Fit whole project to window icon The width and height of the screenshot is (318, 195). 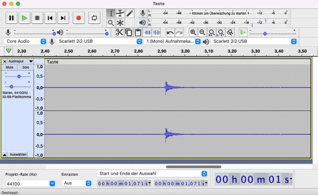(221, 32)
